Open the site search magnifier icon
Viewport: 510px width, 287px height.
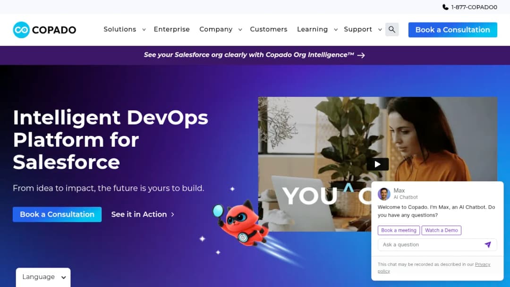coord(392,30)
